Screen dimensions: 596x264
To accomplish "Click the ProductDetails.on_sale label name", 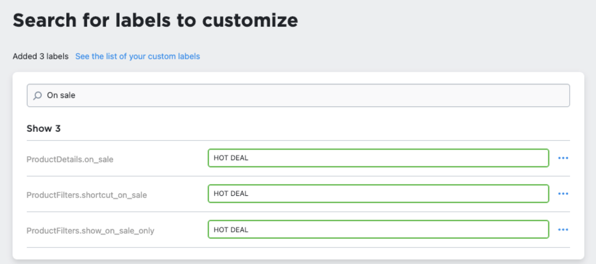I will pyautogui.click(x=70, y=159).
